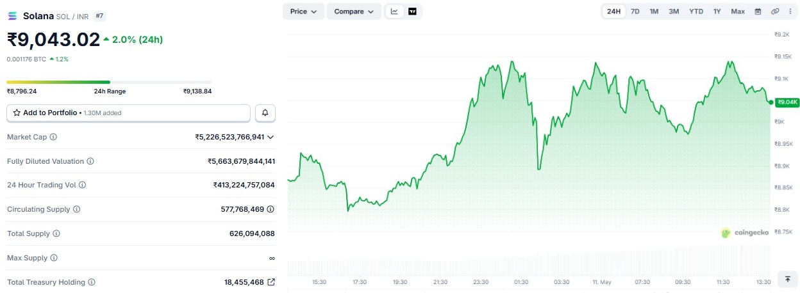Click the Add to Portfolio button
The width and height of the screenshot is (800, 293).
128,113
